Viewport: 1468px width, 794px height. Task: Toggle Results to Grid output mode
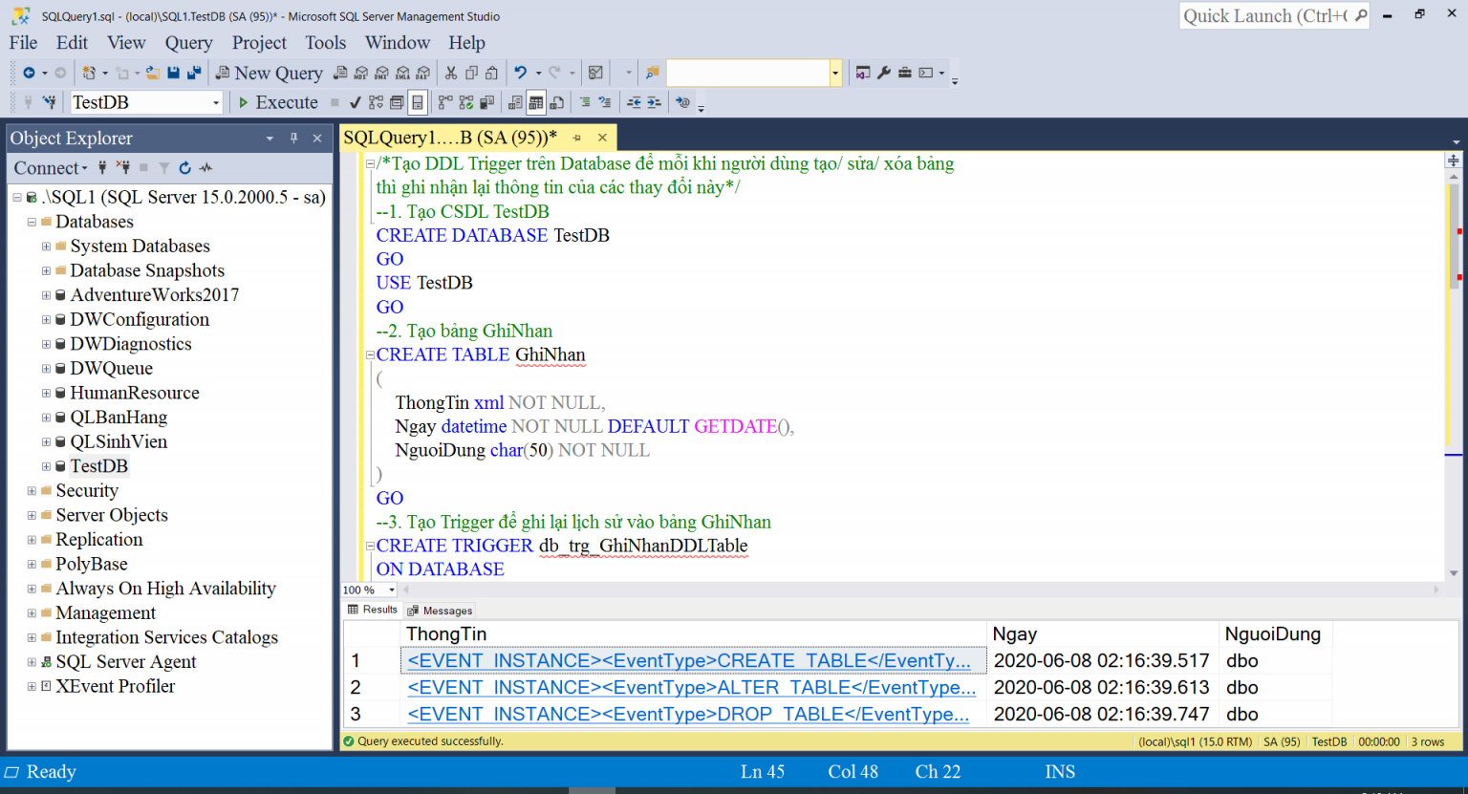(536, 102)
